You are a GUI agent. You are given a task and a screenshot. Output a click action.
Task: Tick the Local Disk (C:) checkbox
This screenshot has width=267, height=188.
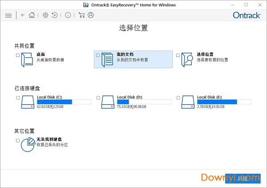[18, 98]
